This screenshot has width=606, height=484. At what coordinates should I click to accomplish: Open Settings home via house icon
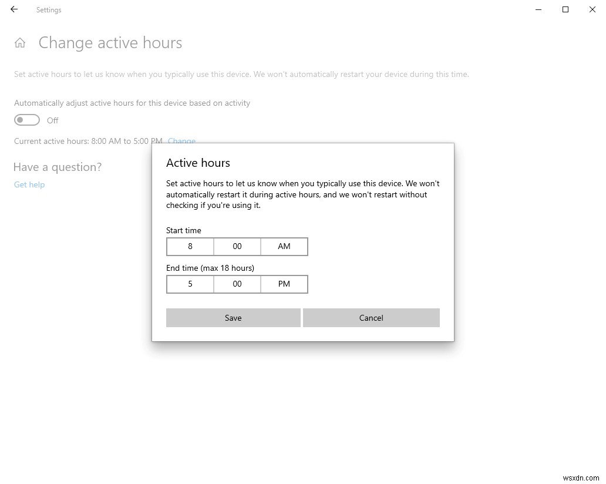point(20,43)
